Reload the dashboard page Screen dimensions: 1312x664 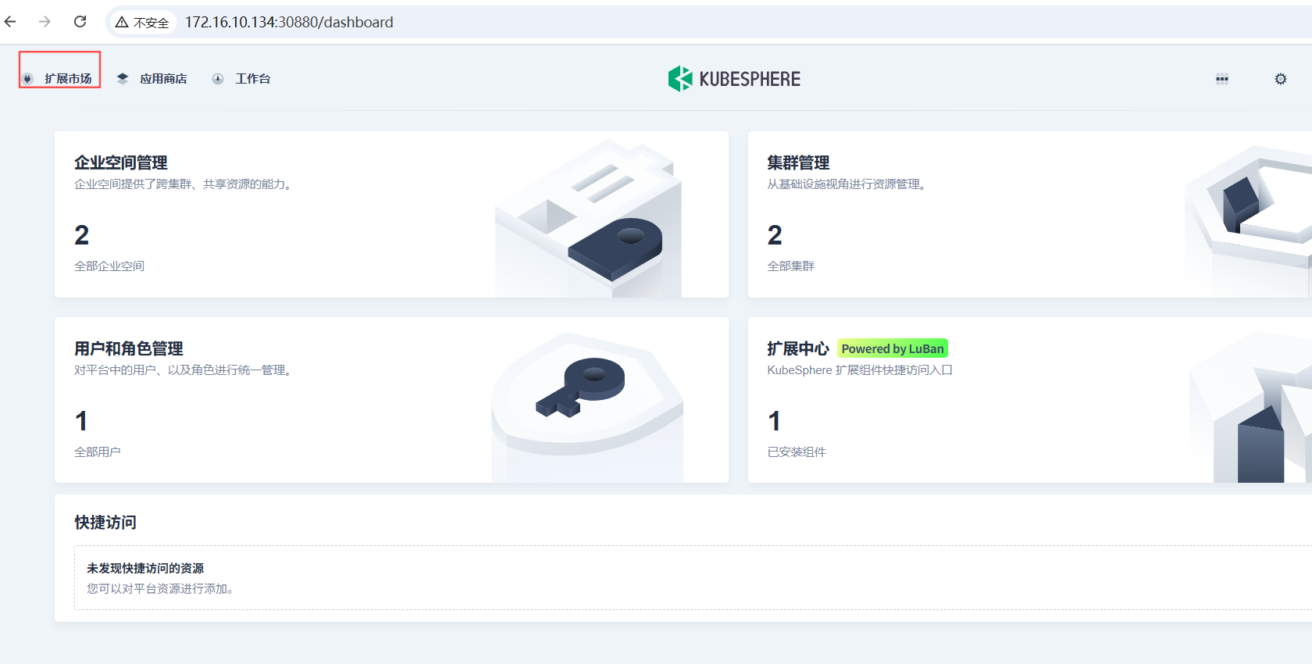[x=80, y=22]
